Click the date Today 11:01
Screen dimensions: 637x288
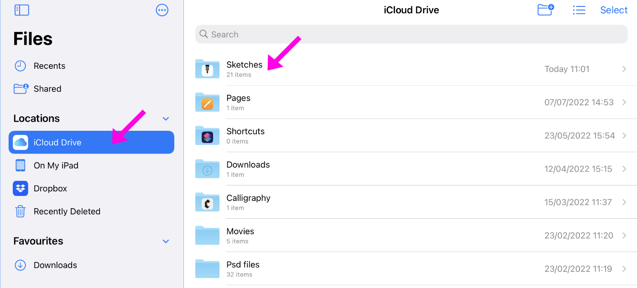[x=567, y=69]
